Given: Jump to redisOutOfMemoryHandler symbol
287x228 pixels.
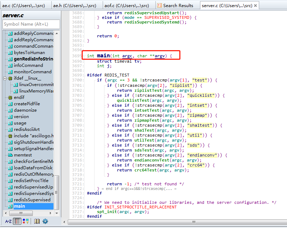Looking at the screenshot, I should click(x=34, y=174).
